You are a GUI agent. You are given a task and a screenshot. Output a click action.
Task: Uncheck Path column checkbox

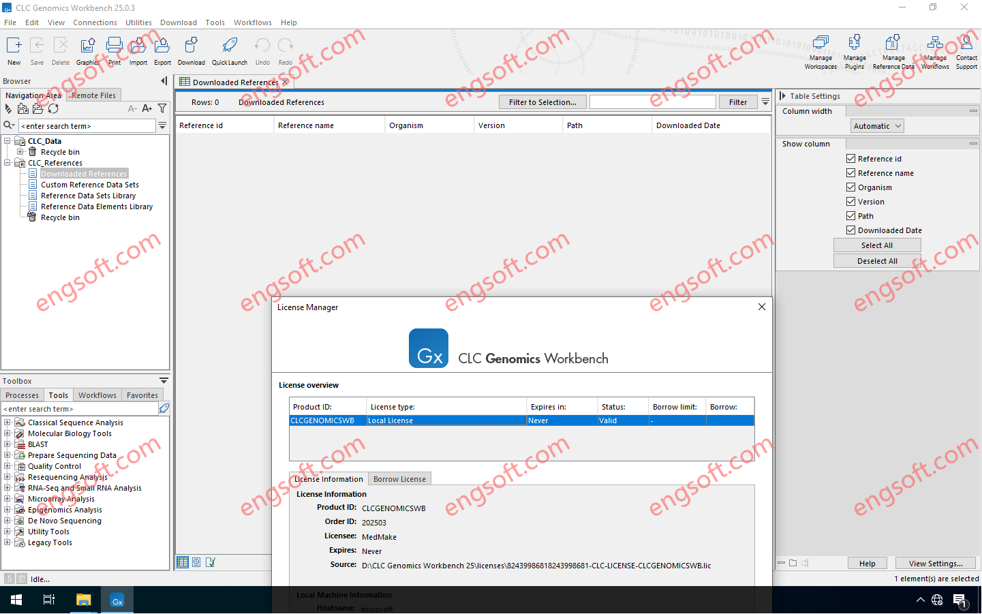click(850, 215)
